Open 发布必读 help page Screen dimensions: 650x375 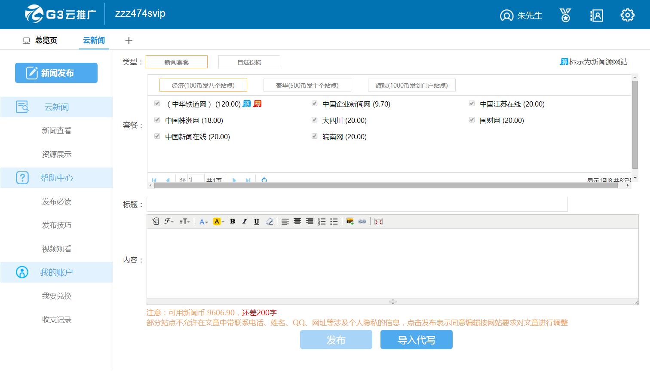pyautogui.click(x=57, y=201)
